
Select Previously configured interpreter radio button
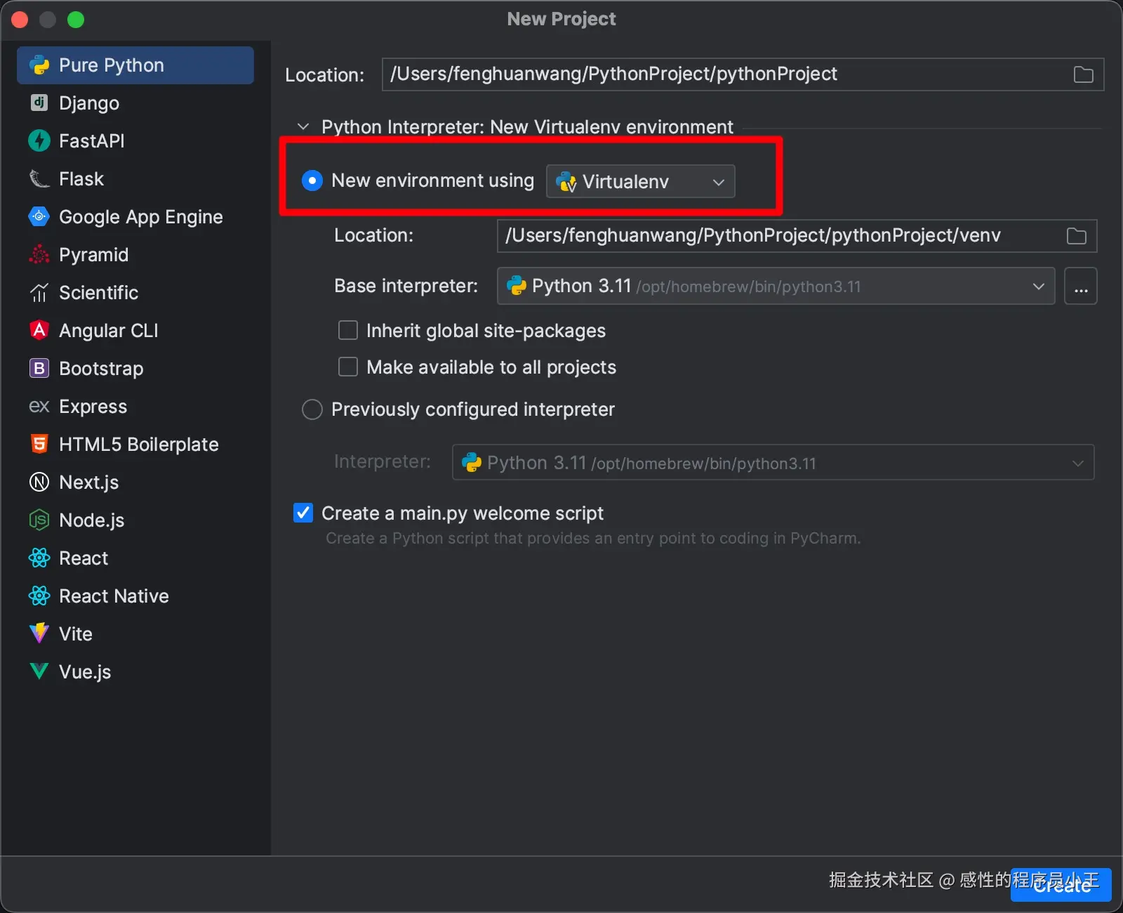click(312, 409)
